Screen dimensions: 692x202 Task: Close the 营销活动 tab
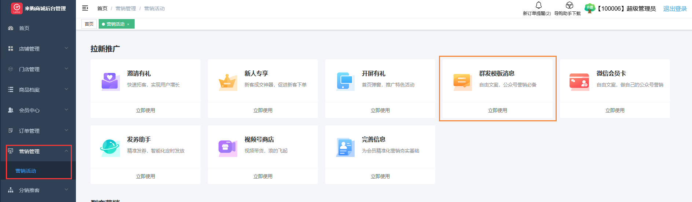coord(128,25)
